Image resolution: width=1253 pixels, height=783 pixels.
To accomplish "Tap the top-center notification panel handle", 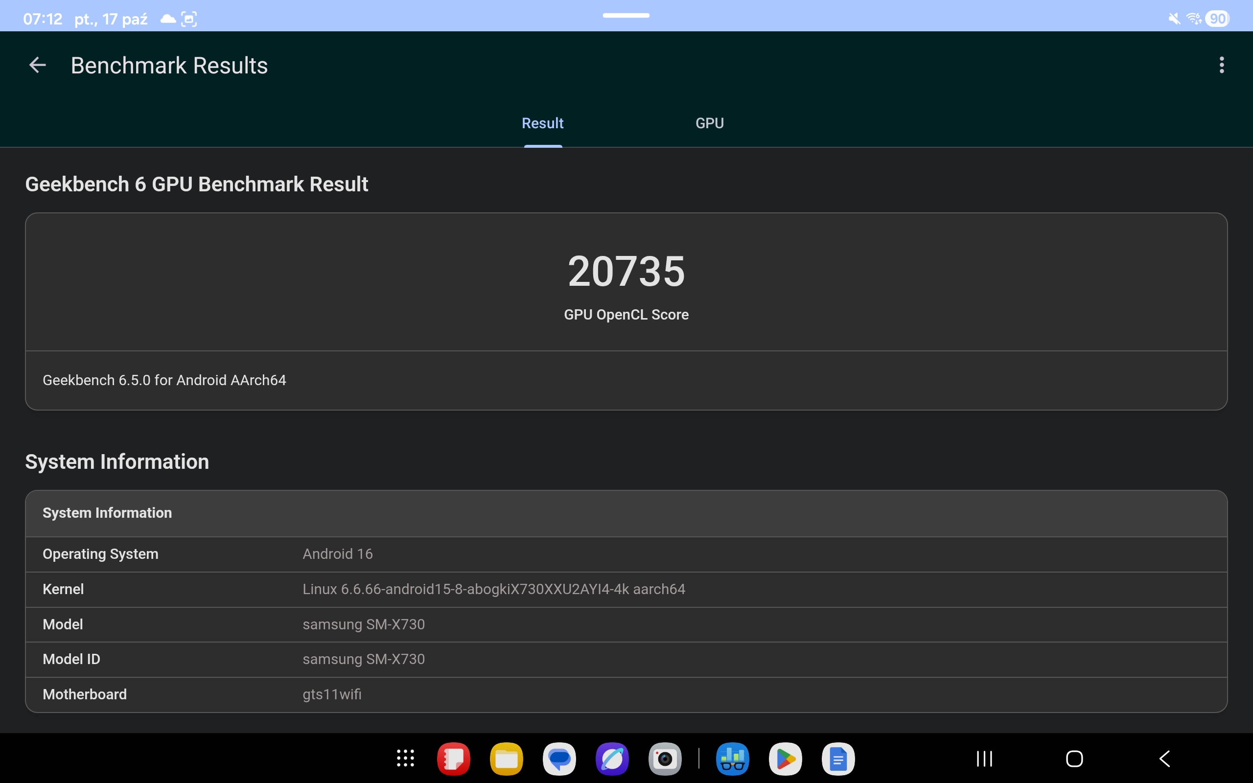I will [626, 16].
